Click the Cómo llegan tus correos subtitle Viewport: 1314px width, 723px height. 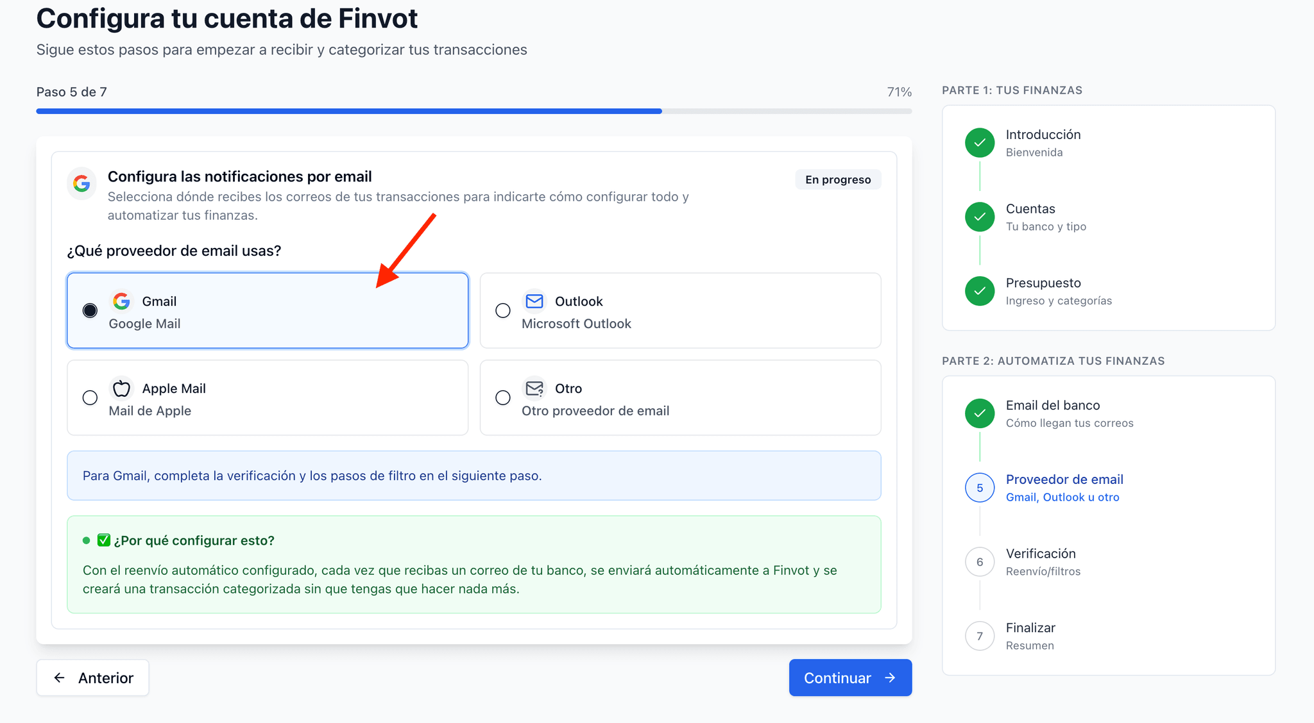[1070, 423]
